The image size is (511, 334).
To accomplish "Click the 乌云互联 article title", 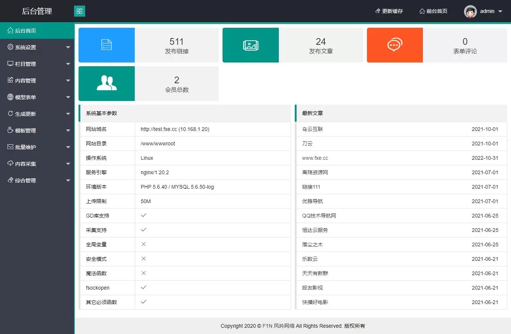I will 313,129.
